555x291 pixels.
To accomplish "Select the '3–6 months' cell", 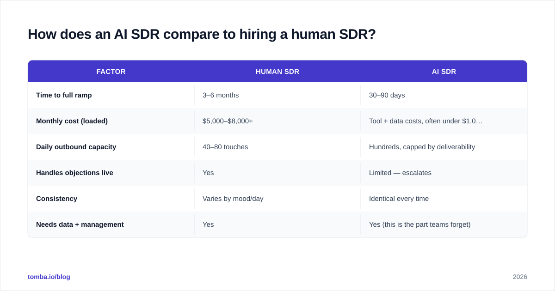I will click(x=277, y=95).
